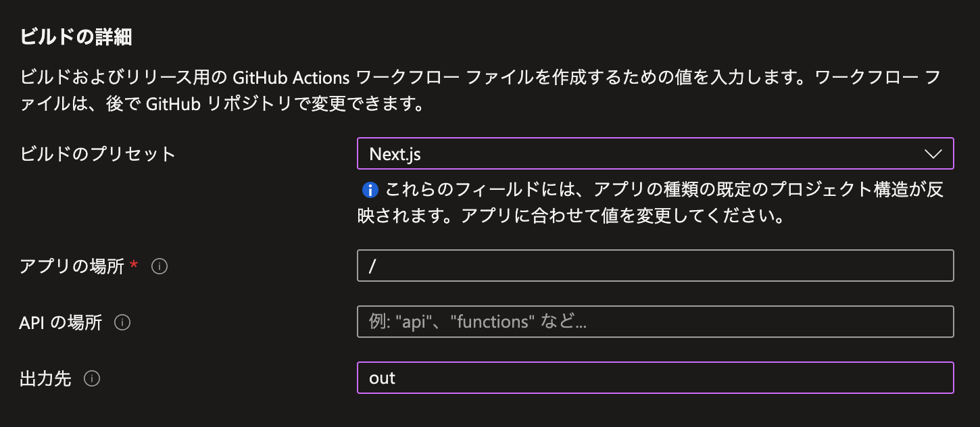Show help for the API location setting
The height and width of the screenshot is (427, 980).
pyautogui.click(x=122, y=322)
